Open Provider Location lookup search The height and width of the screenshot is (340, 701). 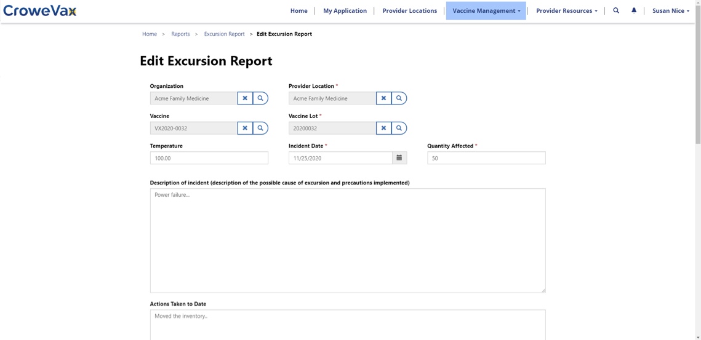tap(399, 98)
